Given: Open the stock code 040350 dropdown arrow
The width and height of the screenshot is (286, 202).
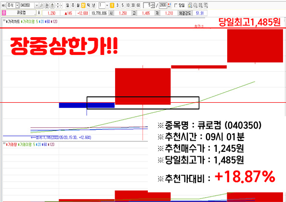Looking at the screenshot, I should (37, 5).
